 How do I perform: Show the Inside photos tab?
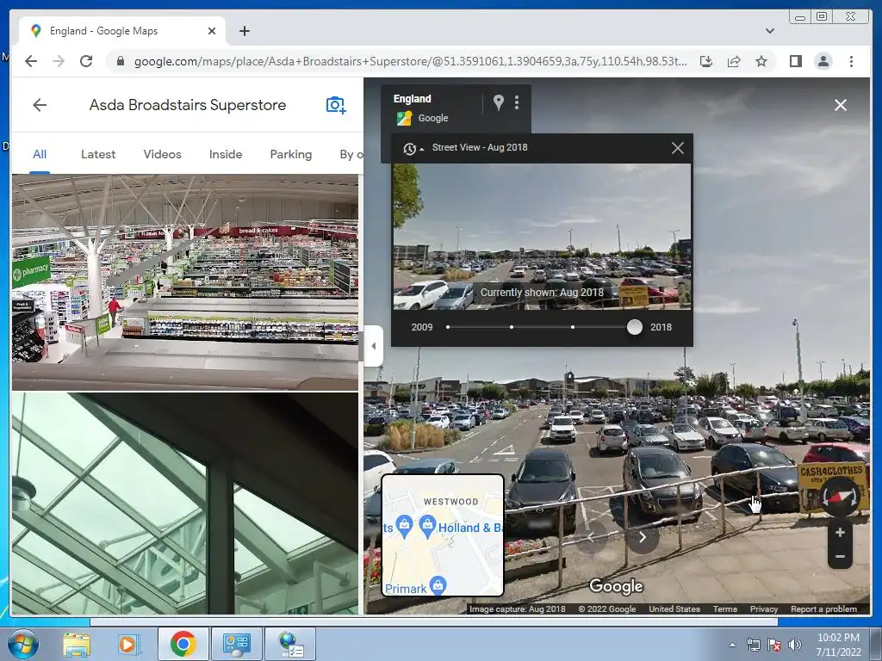click(x=226, y=154)
